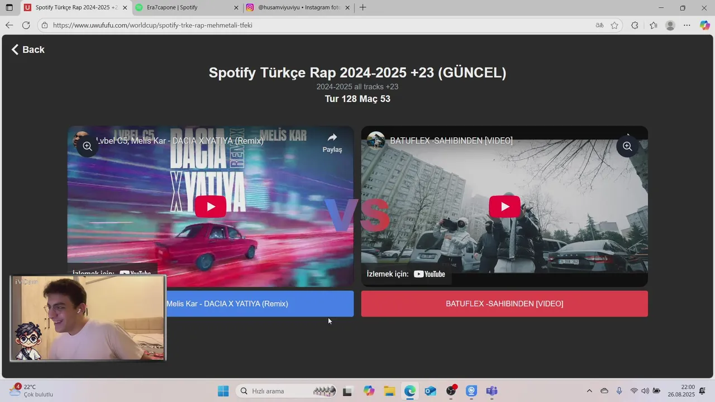
Task: Open BATUFLEX channel avatar
Action: click(376, 141)
